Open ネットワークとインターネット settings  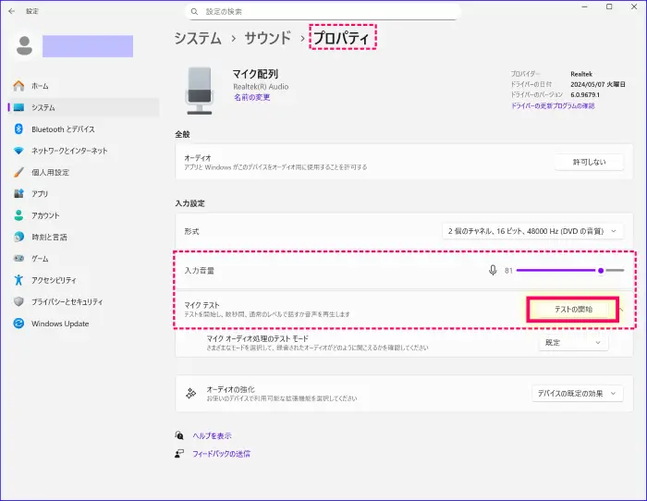(x=69, y=151)
